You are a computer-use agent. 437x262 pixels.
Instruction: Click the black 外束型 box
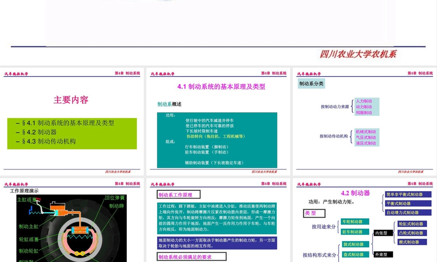(383, 255)
